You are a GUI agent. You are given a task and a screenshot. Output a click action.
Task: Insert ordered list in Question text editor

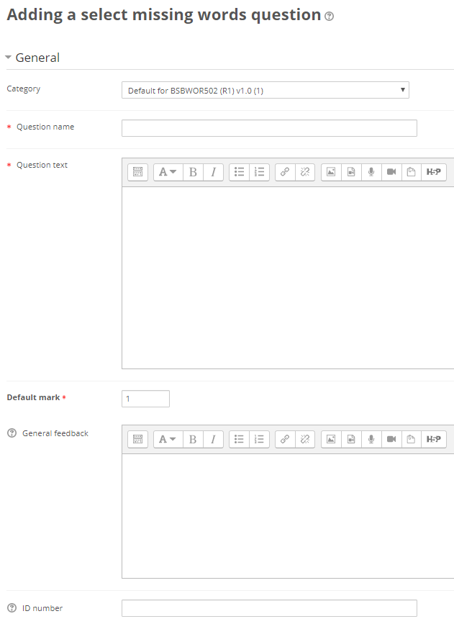[x=260, y=172]
